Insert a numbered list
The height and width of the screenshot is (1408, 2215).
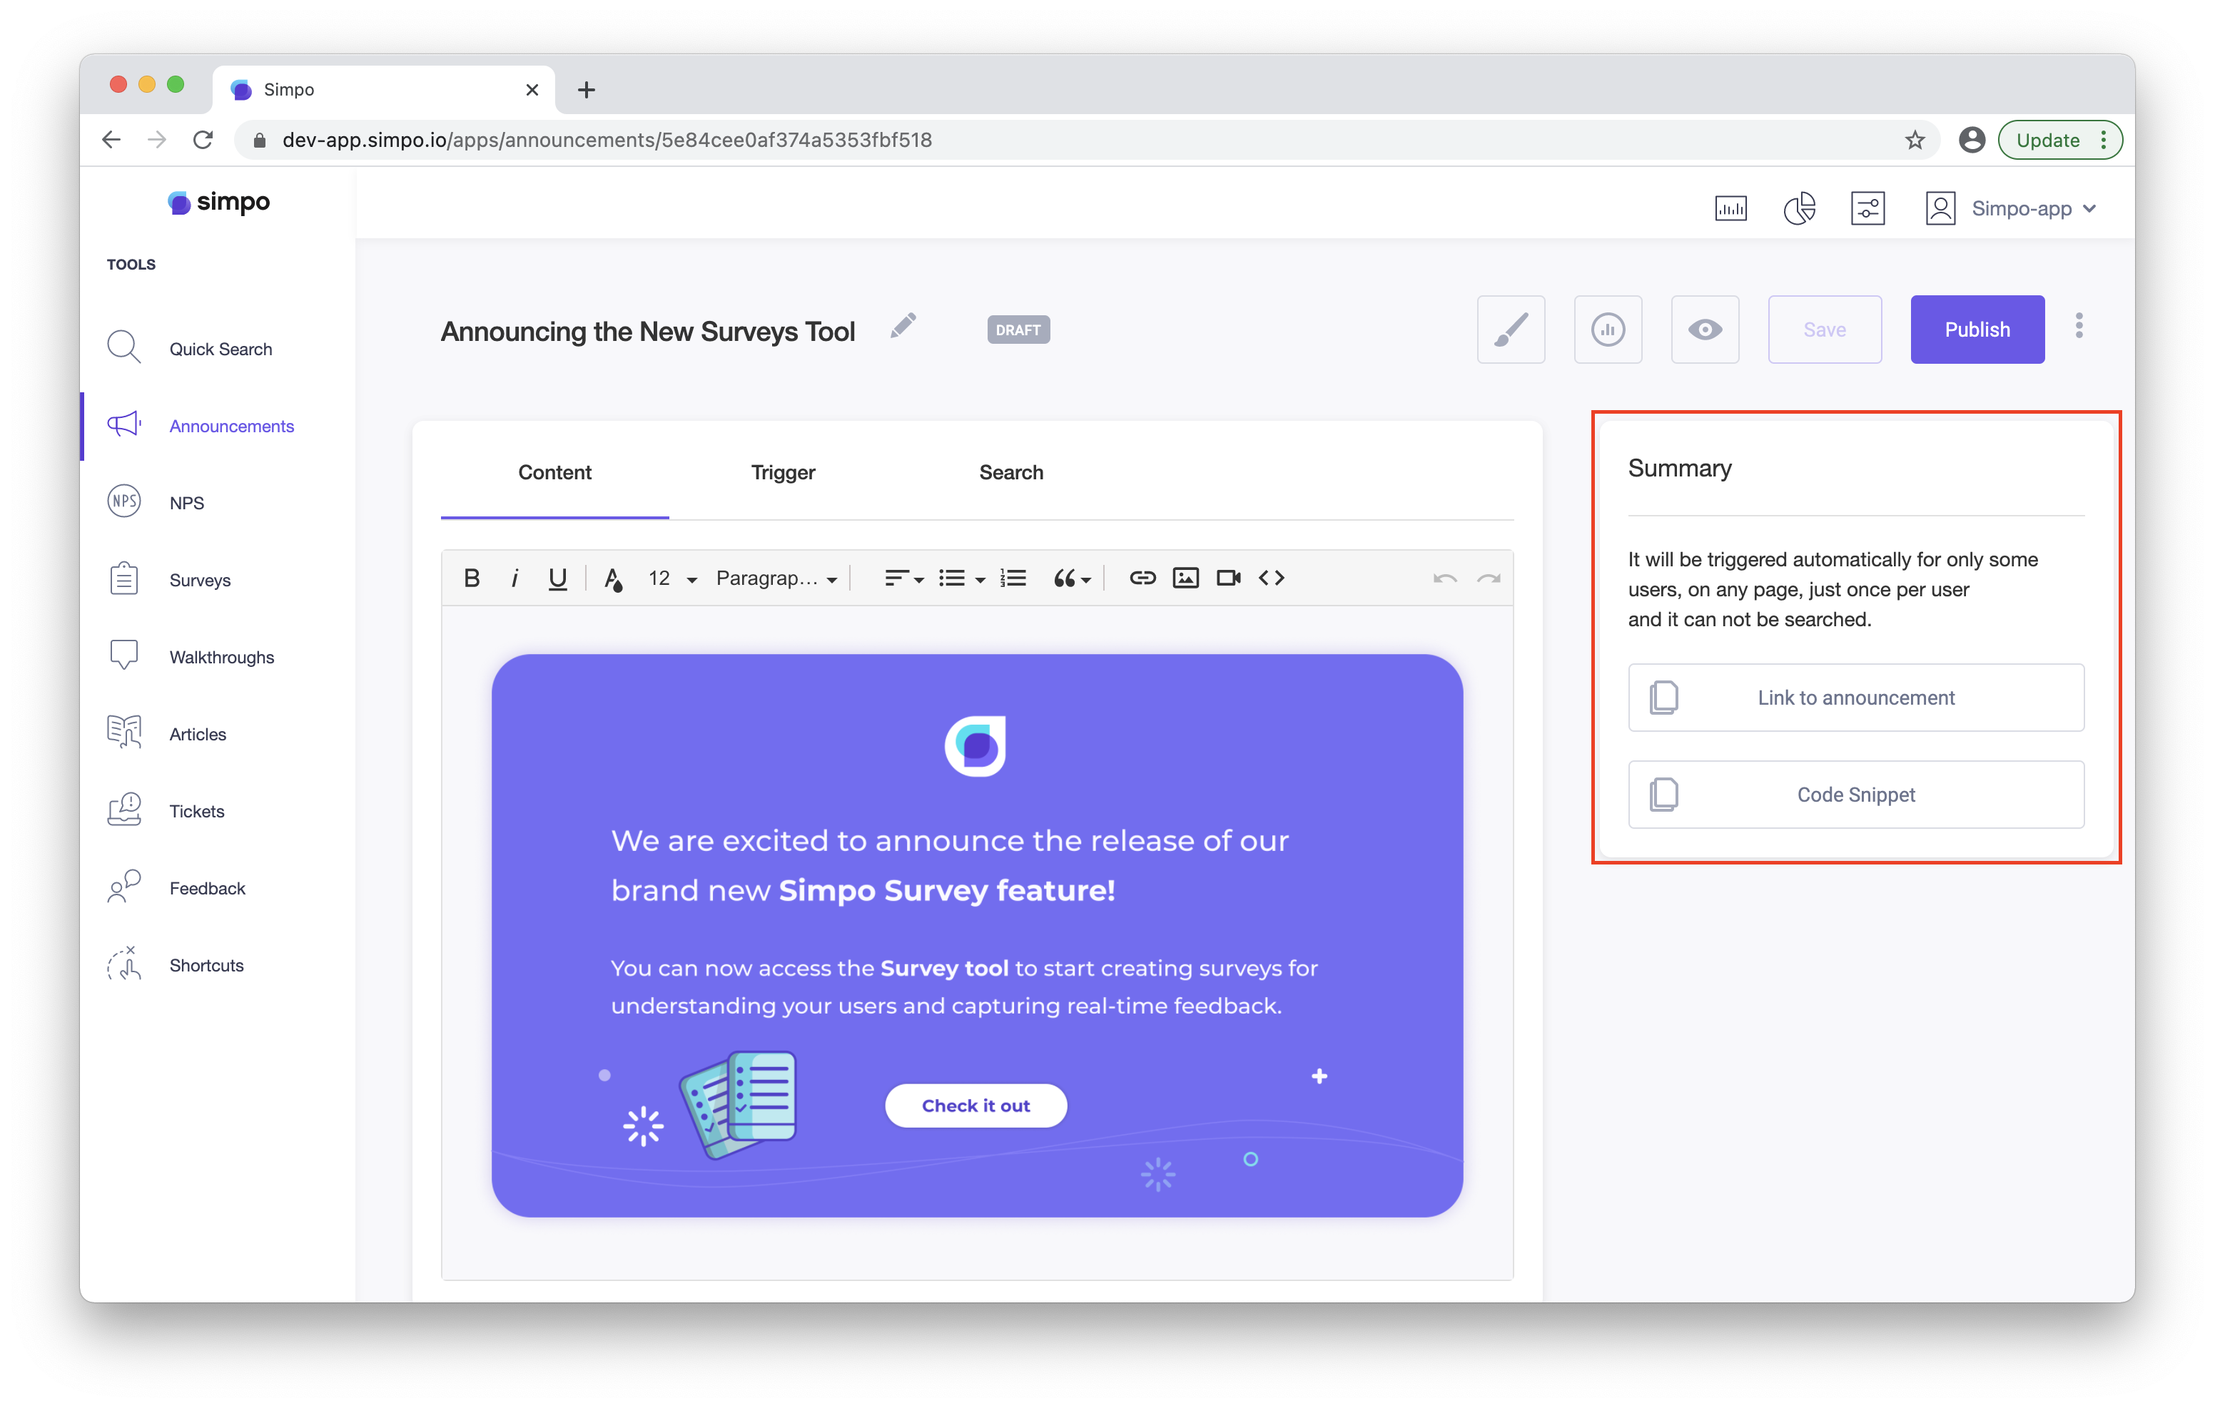coord(1014,578)
